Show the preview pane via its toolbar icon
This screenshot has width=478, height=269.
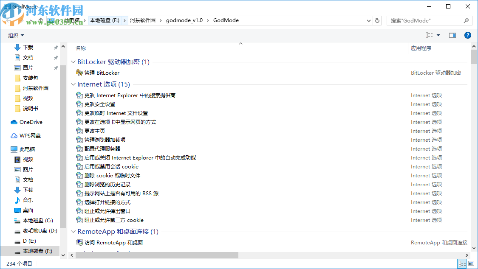[452, 35]
